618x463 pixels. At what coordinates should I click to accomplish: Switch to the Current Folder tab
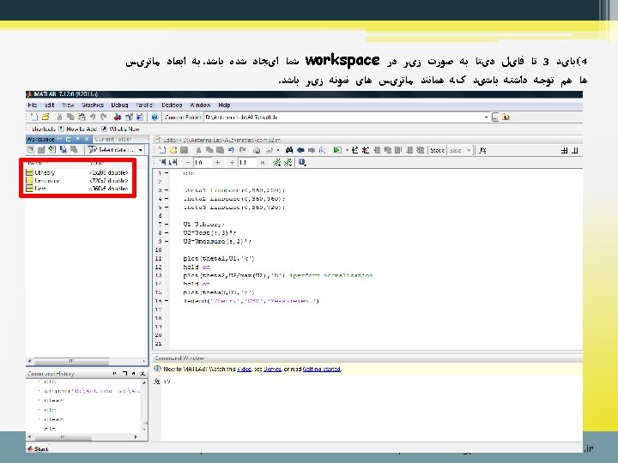(x=113, y=139)
